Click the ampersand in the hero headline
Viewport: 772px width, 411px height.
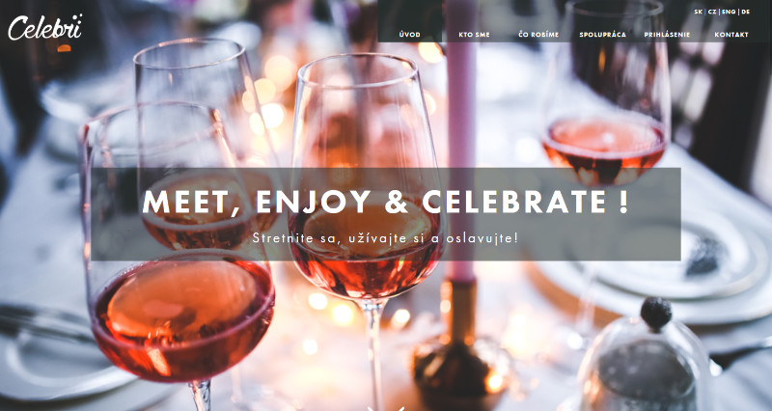[396, 201]
